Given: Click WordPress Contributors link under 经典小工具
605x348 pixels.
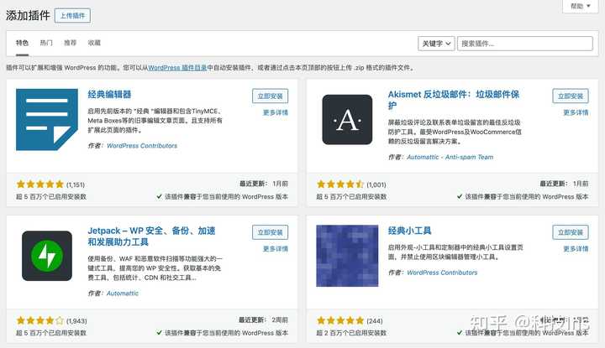Looking at the screenshot, I should [x=442, y=273].
